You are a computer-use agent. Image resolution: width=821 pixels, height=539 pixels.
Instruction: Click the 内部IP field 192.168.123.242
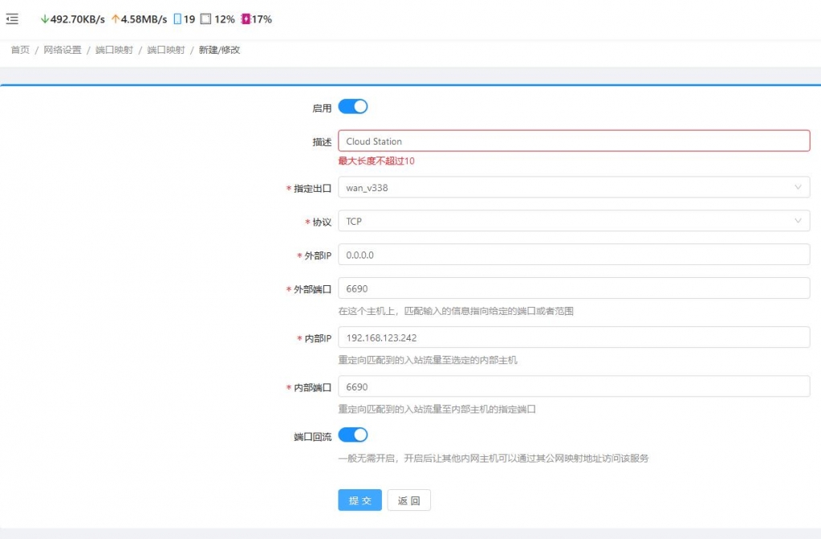573,338
